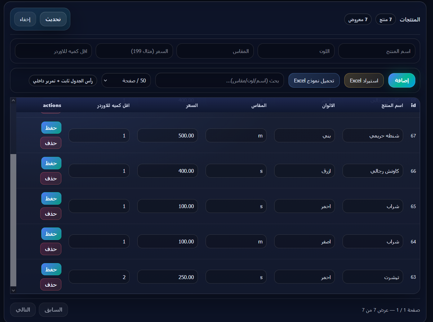Viewport: 433px width, 322px height.
Task: Click the إضافة button to add a product
Action: coord(401,80)
